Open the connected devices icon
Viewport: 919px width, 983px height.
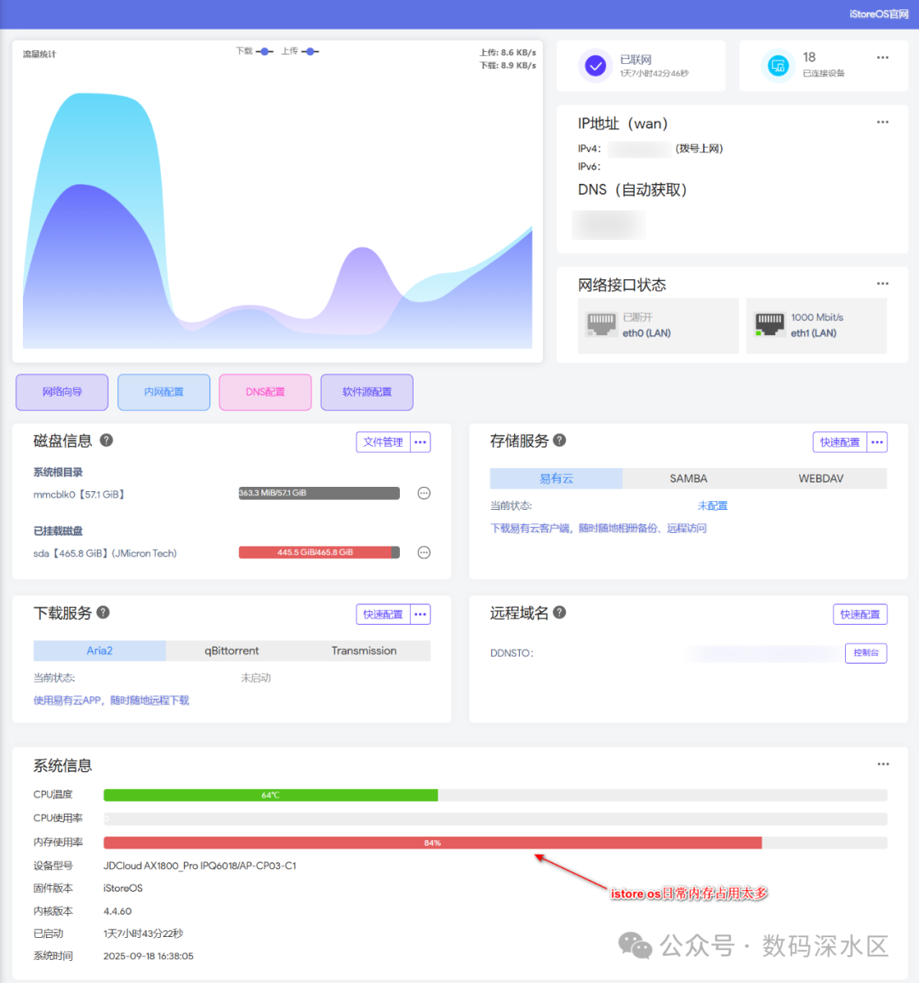click(778, 66)
